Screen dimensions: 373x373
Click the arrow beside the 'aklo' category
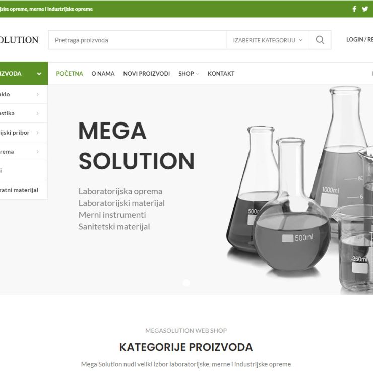click(38, 94)
